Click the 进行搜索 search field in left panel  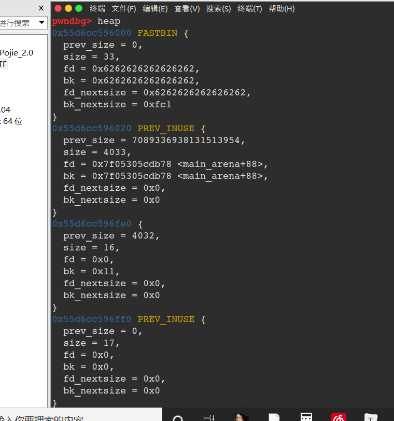17,23
